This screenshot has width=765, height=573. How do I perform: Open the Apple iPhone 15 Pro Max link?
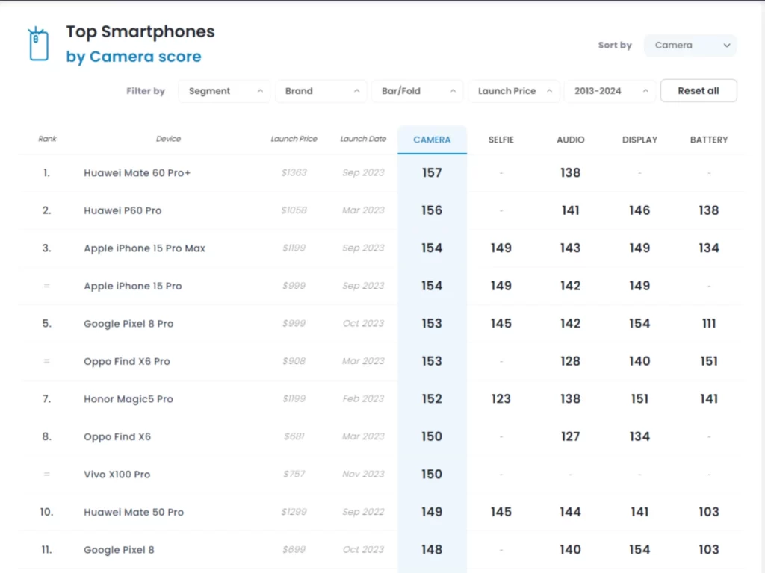[x=144, y=248]
